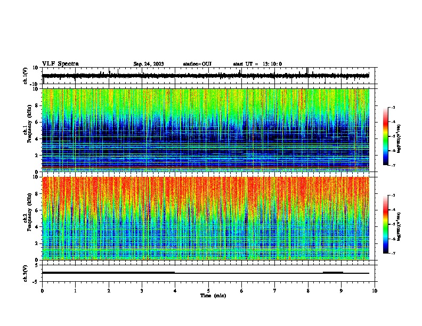
Task: Click the ch.2 spectrogram "8" kHz tick label
Action: pos(37,194)
